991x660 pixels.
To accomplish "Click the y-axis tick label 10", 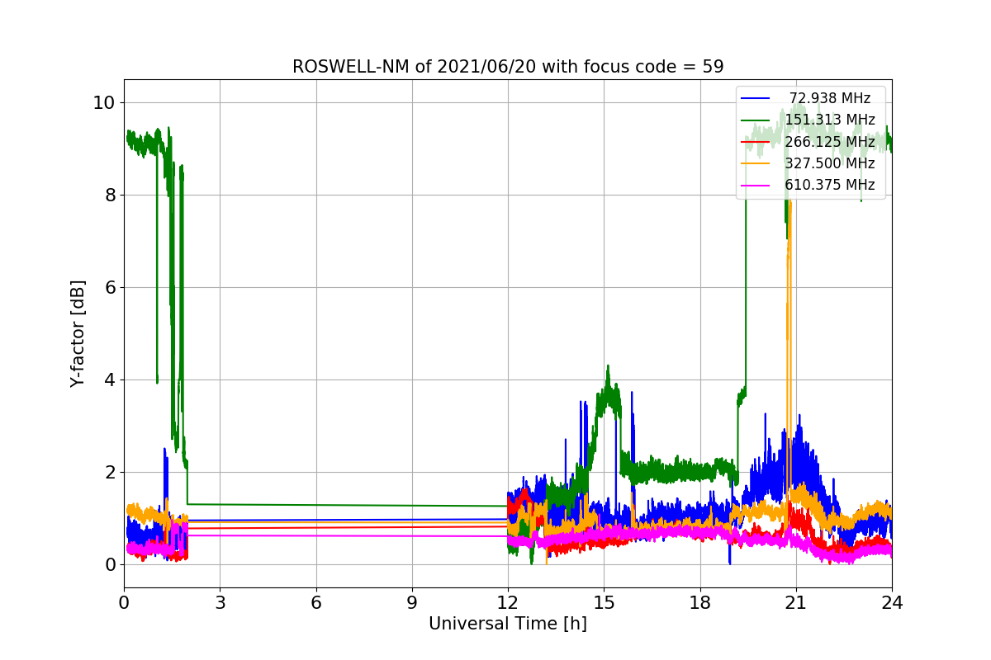I will click(105, 103).
